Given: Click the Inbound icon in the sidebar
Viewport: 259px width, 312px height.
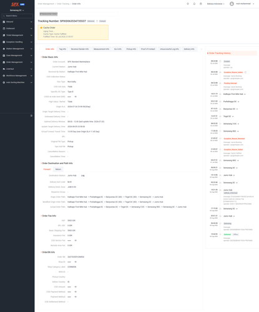Looking at the screenshot, I should coord(4,22).
